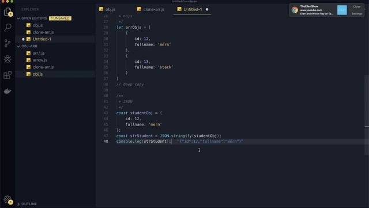
Task: Collapse the OBJ-ARR folder section
Action: (18, 46)
